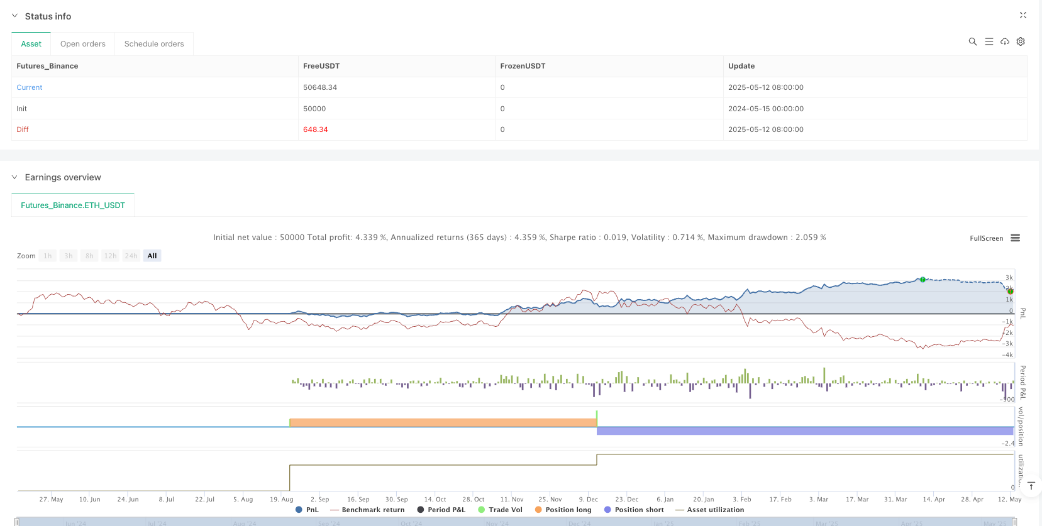Screen dimensions: 1042x526
Task: Open the list view menu icon
Action: tap(989, 41)
